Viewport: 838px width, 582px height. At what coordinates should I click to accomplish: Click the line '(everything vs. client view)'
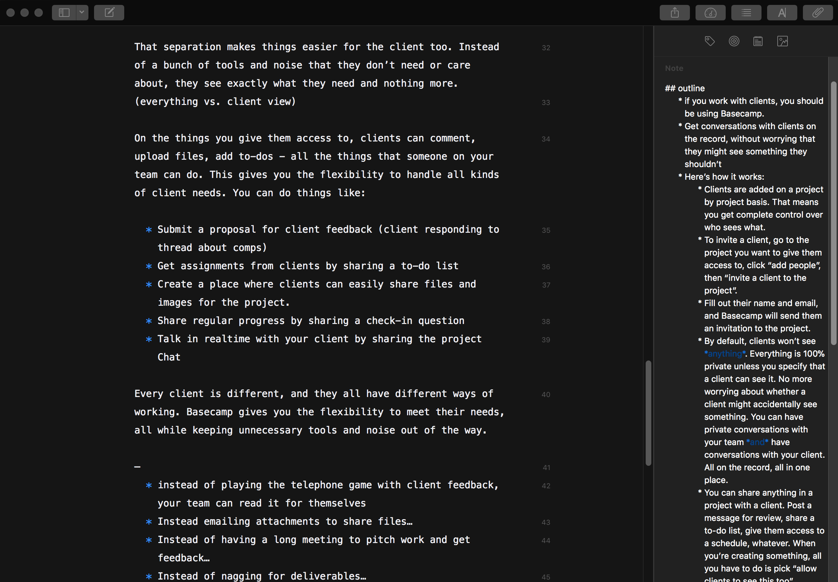coord(215,101)
